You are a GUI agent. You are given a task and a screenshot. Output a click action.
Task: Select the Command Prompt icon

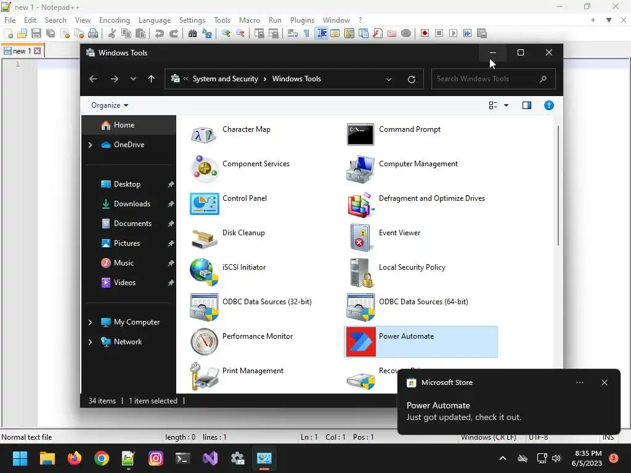pos(360,134)
